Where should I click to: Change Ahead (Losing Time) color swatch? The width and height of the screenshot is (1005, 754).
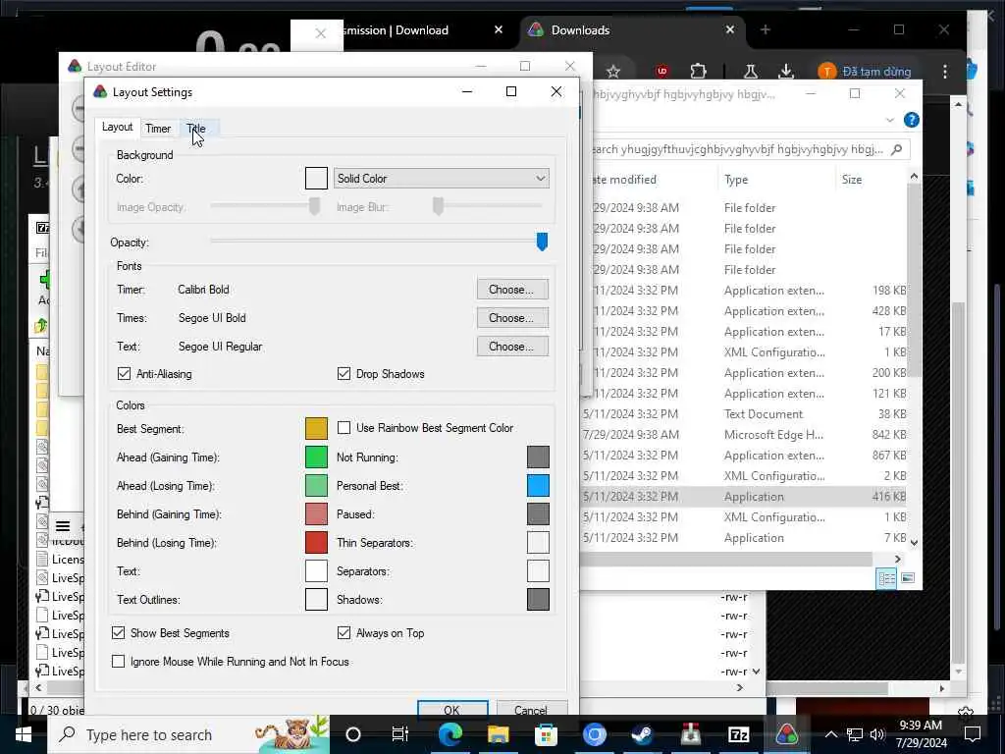coord(316,485)
